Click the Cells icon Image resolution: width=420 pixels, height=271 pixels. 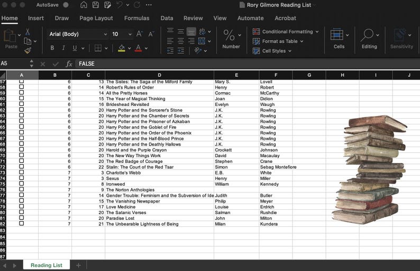click(x=337, y=35)
